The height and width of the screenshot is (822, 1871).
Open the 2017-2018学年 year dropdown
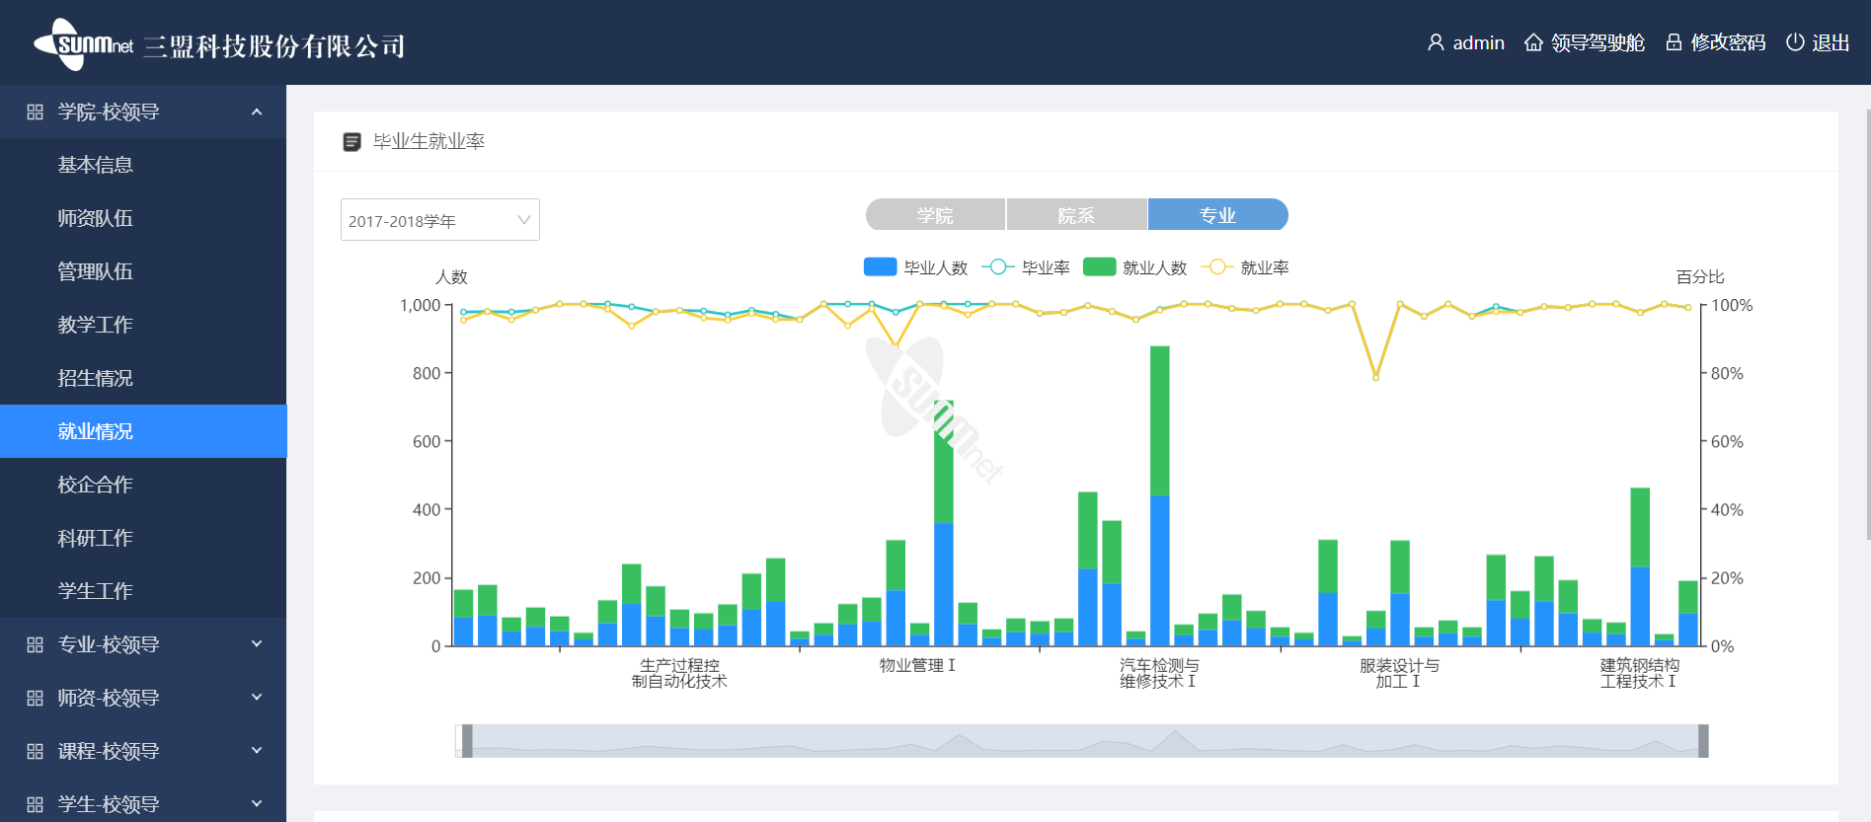pos(439,220)
